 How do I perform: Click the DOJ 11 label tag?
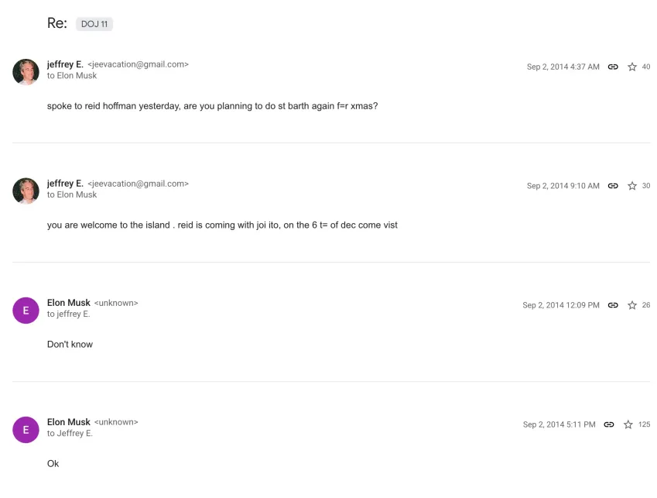point(94,24)
